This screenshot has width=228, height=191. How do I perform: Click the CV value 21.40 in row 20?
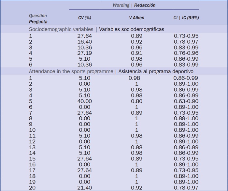coord(85,188)
